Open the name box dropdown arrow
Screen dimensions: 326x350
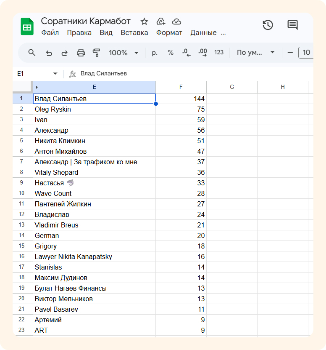55,74
